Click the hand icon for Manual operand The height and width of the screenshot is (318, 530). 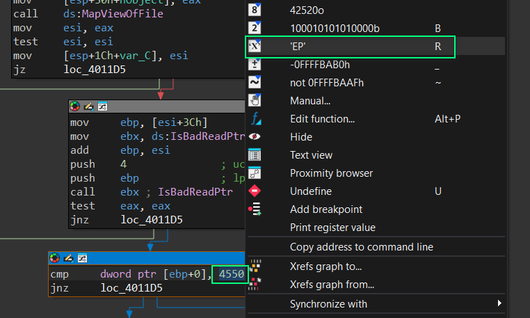(x=255, y=100)
